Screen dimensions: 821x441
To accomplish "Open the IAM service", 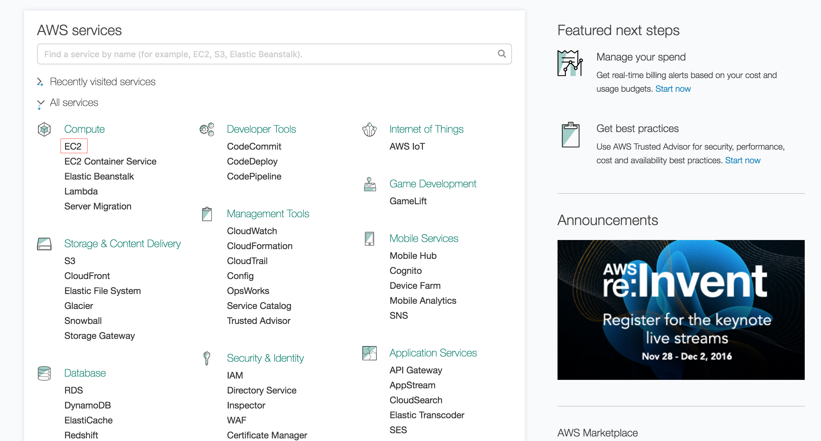I will coord(235,375).
